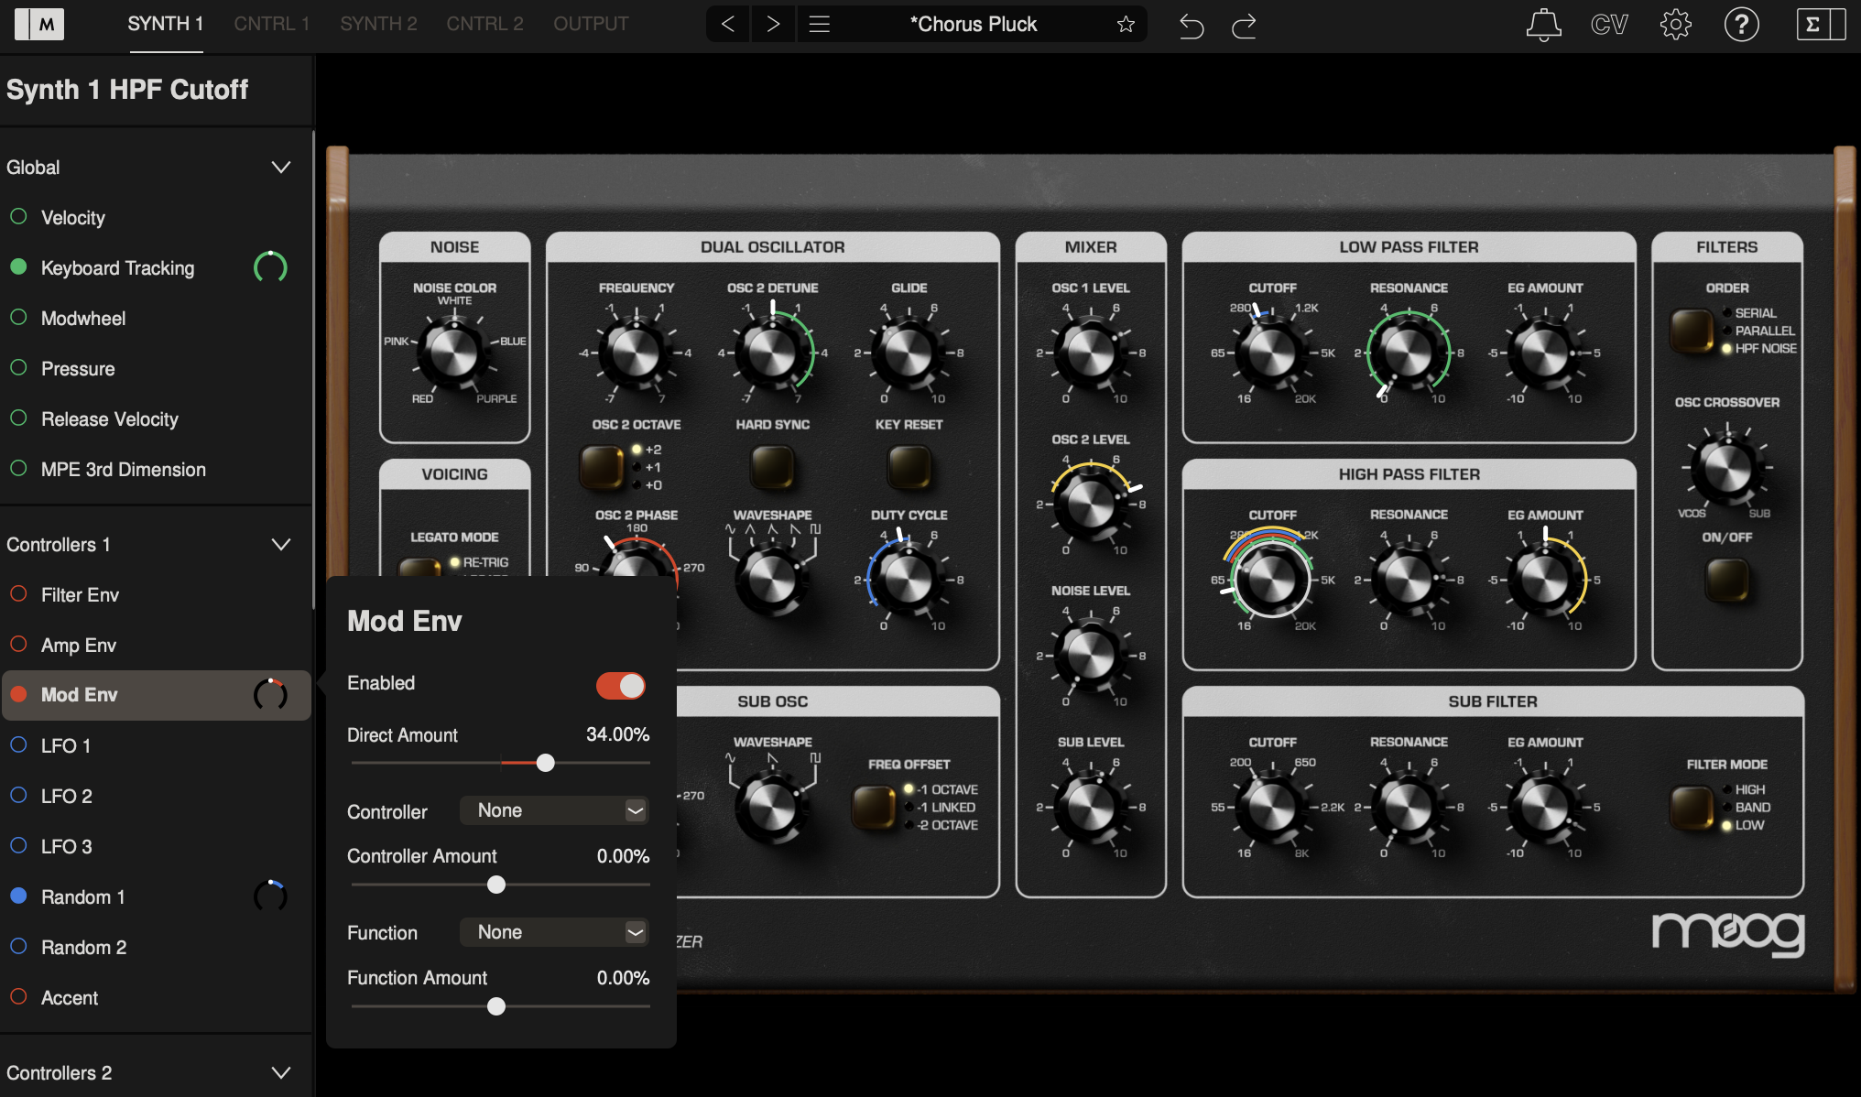Switch to the SYNTH 2 tab

(x=378, y=24)
